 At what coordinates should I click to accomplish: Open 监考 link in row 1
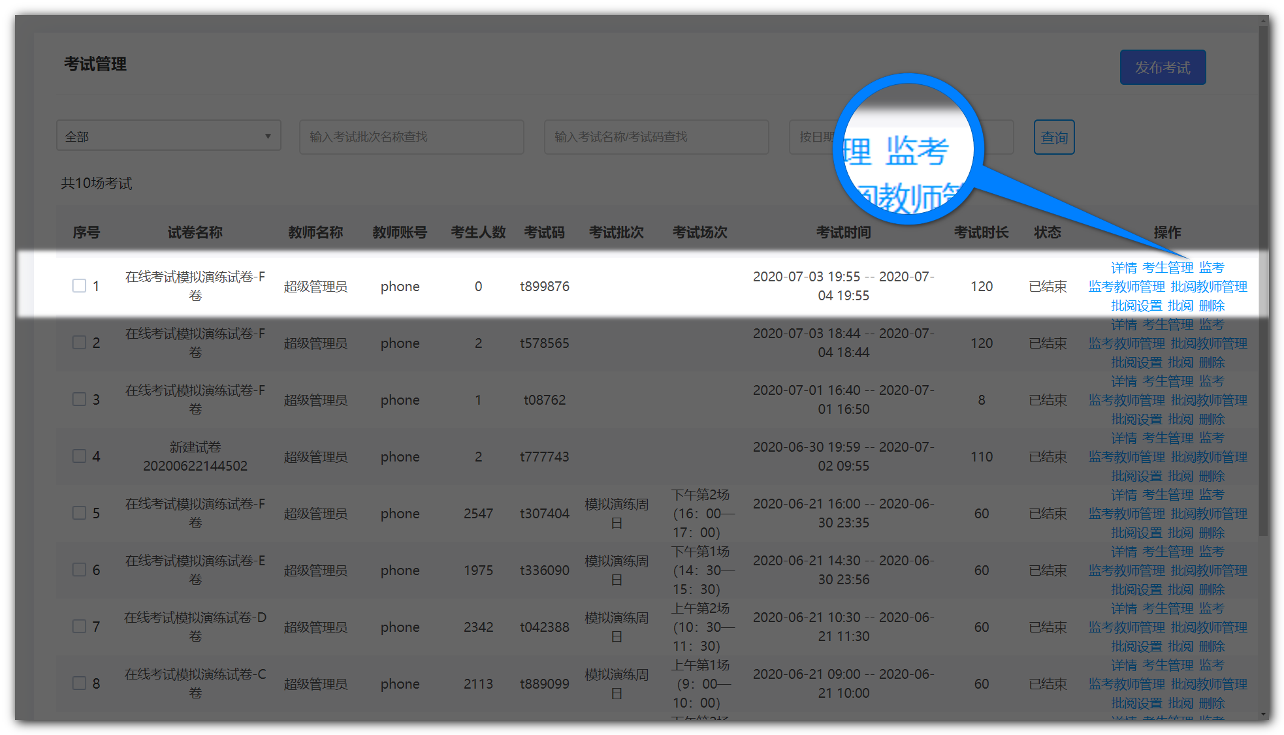(1212, 268)
